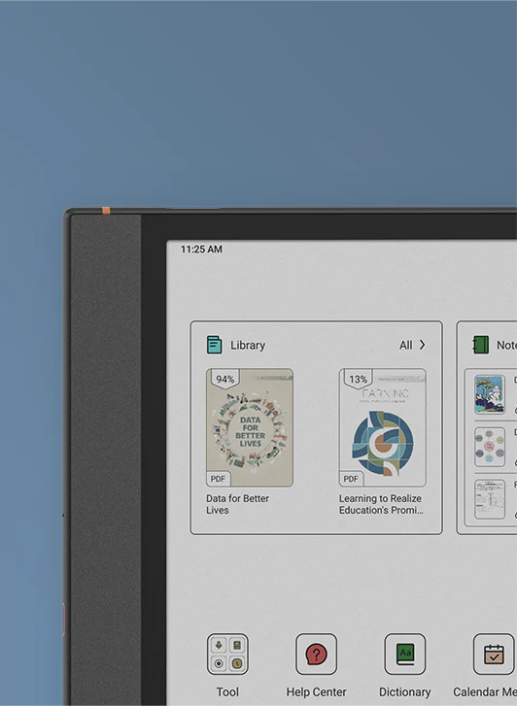The height and width of the screenshot is (706, 517).
Task: Expand the Library with the All chevron
Action: tap(423, 345)
